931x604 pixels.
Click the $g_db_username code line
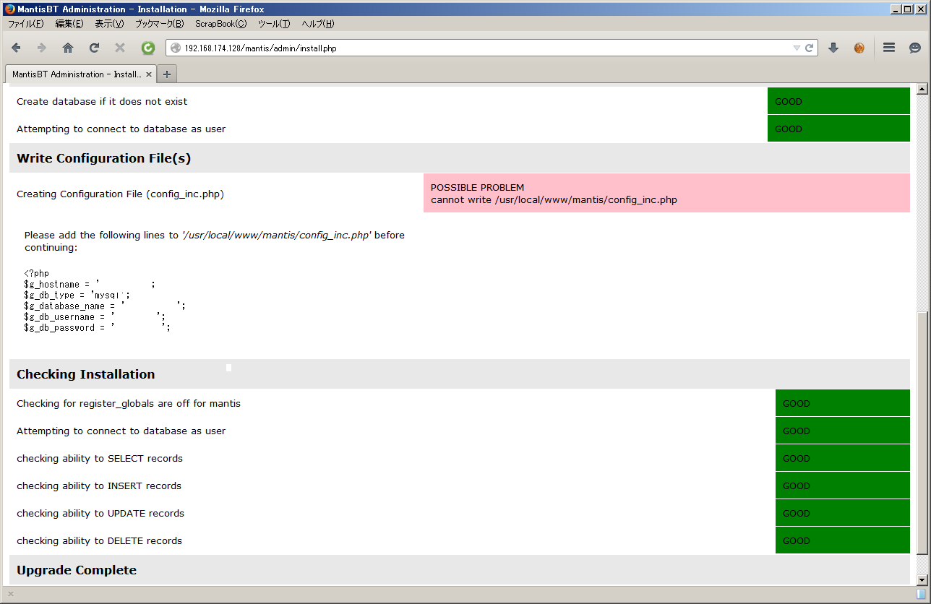(95, 317)
